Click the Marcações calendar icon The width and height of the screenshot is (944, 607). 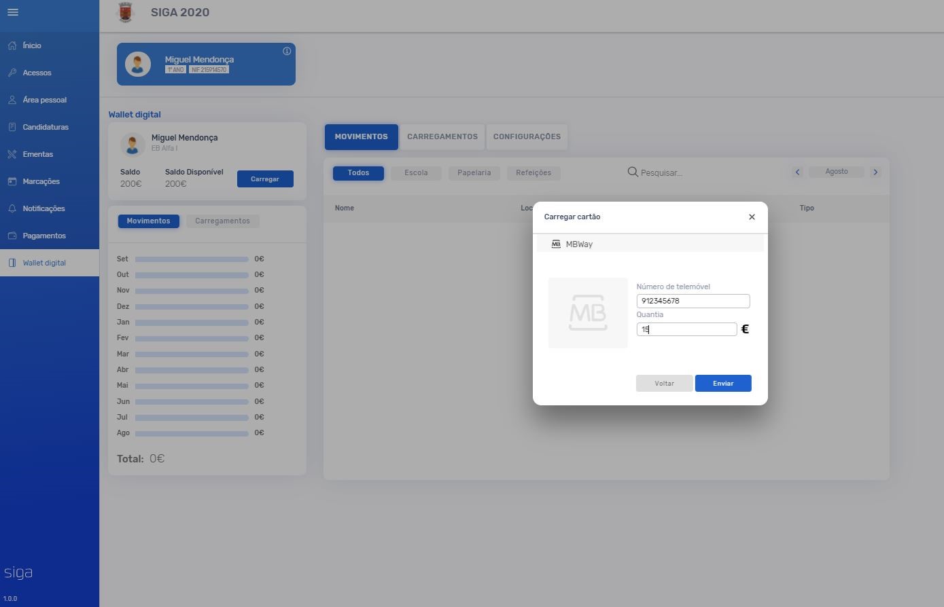(x=12, y=181)
